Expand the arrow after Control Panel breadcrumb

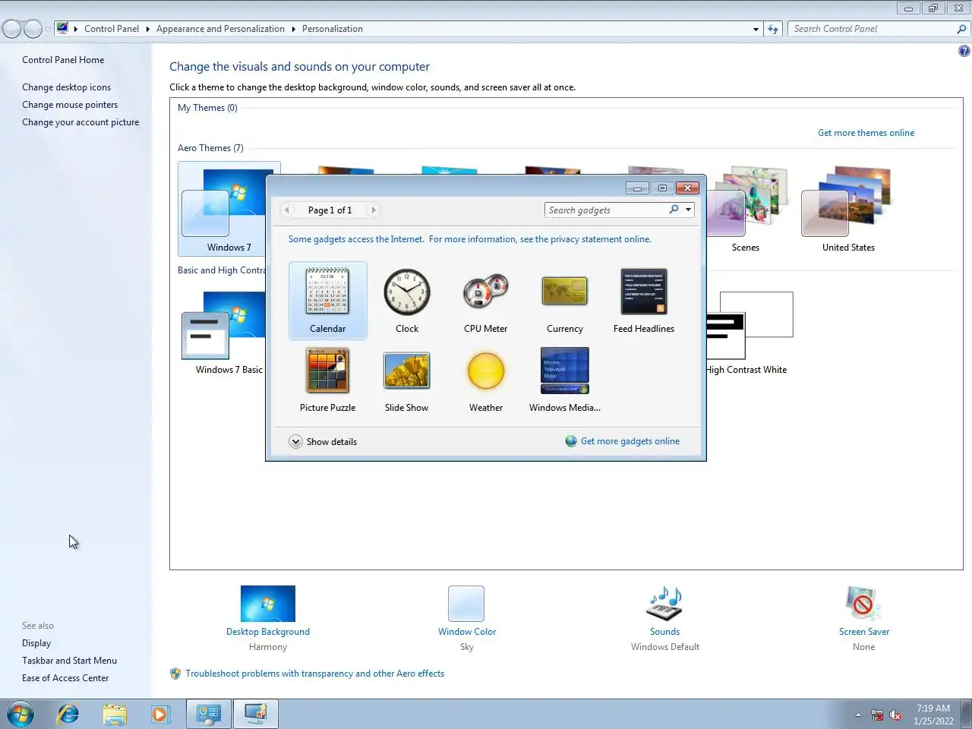[148, 29]
